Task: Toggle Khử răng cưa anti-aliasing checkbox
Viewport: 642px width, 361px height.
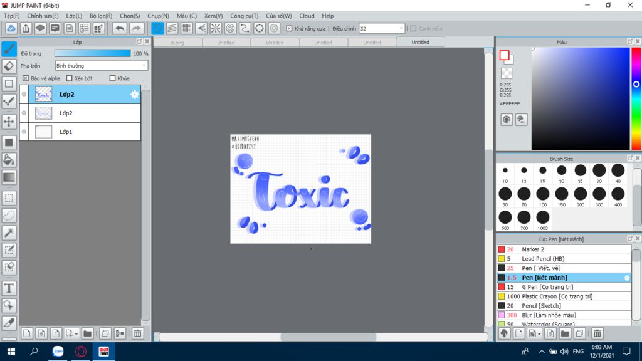Action: click(290, 29)
